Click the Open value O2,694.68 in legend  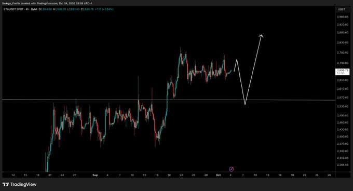[45, 9]
